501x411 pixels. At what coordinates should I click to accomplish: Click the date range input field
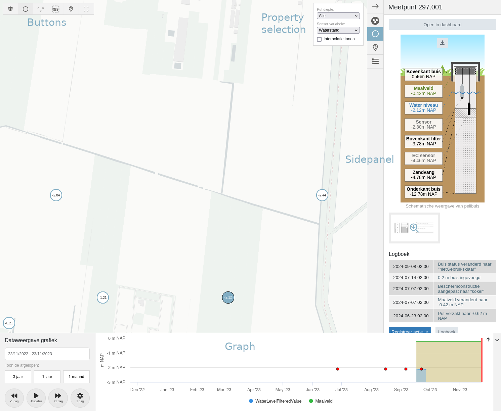(47, 354)
